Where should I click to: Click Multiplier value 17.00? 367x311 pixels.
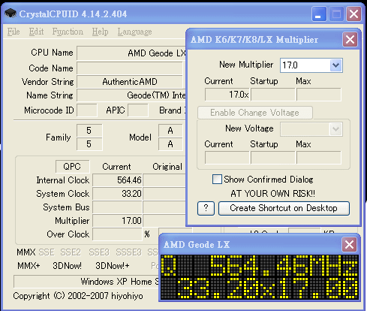[117, 221]
